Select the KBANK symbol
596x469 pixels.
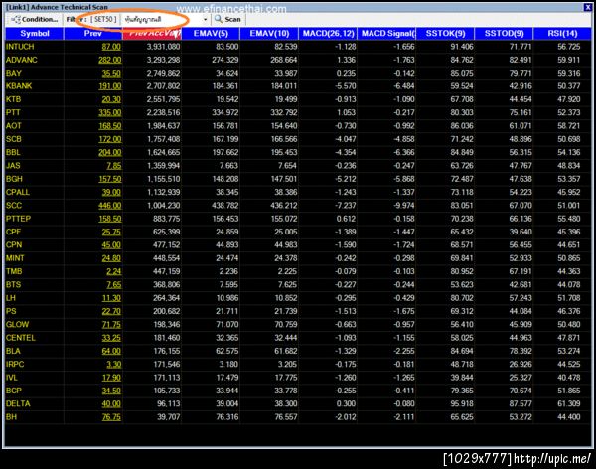coord(19,86)
